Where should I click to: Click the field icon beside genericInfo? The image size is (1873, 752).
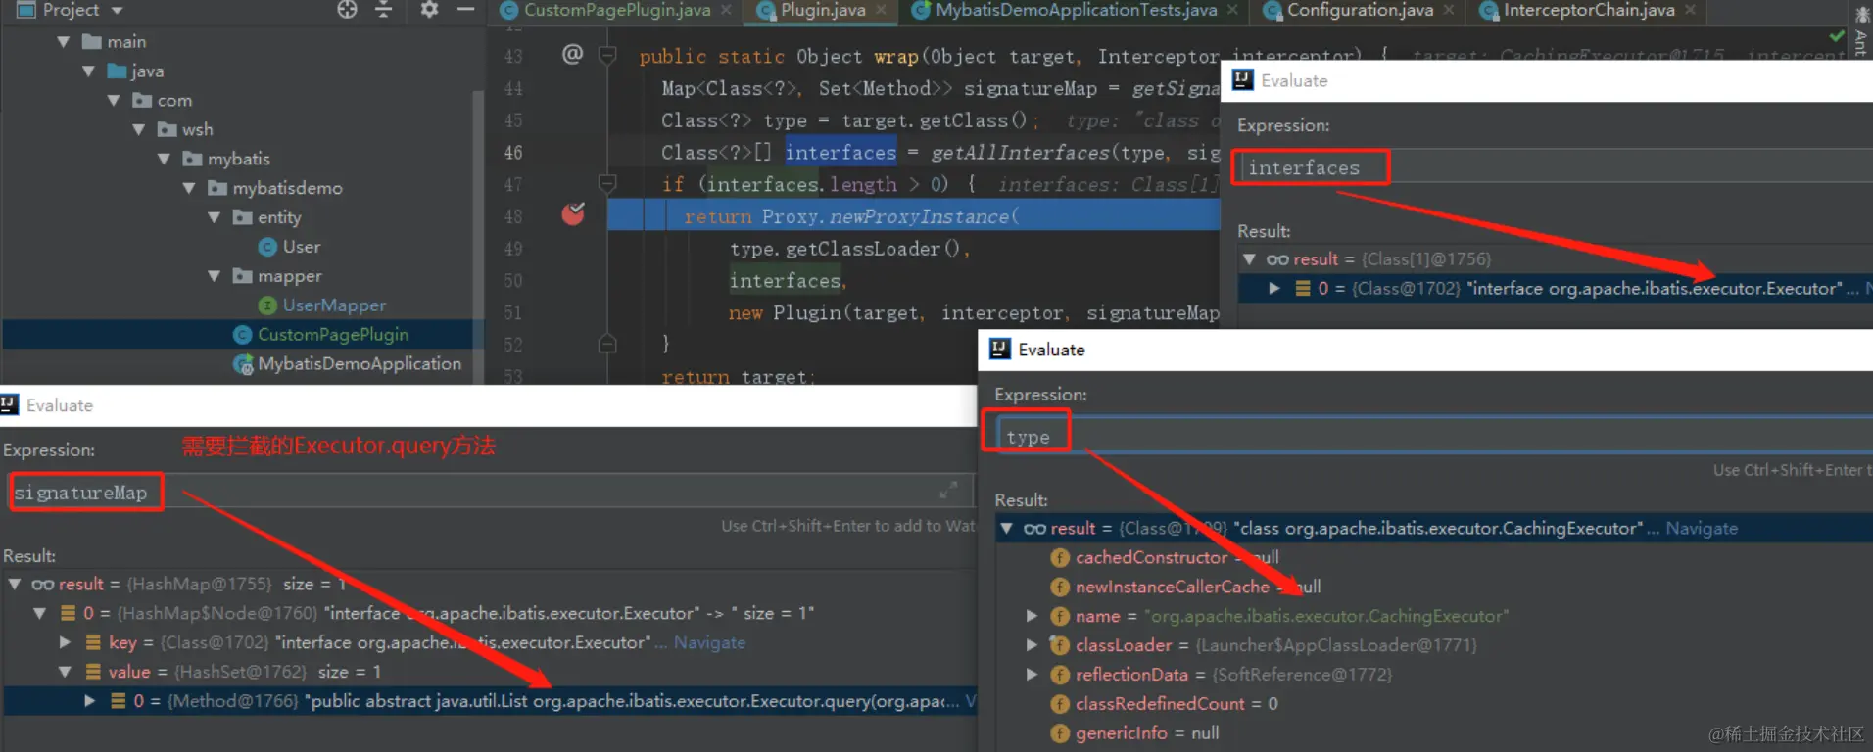point(1059,733)
